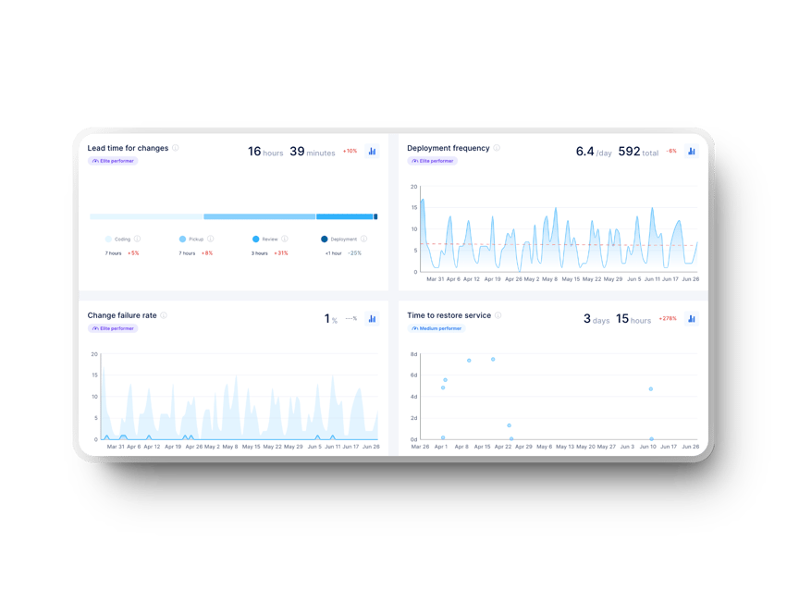Click the 592 total deployments value
Viewport: 787px width, 590px height.
tap(629, 151)
